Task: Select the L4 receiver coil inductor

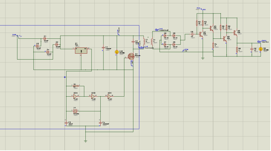Action: pos(152,42)
